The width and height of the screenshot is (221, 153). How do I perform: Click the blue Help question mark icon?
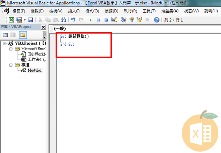click(157, 20)
